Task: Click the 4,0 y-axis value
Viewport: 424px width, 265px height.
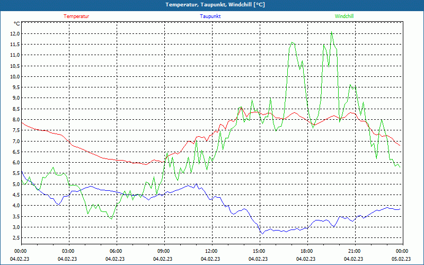Action: (16, 206)
